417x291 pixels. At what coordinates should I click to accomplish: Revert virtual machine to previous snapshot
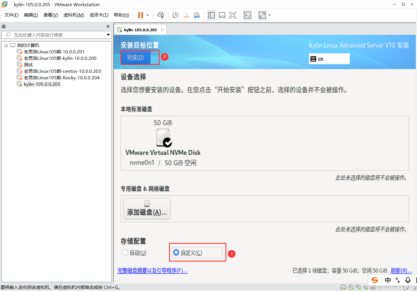(x=186, y=15)
